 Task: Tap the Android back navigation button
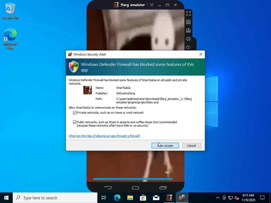pos(108,187)
